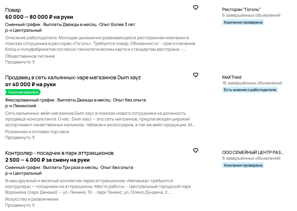
Task: Click Продвинуто arrow under Контролер listing
Action: click(x=33, y=205)
